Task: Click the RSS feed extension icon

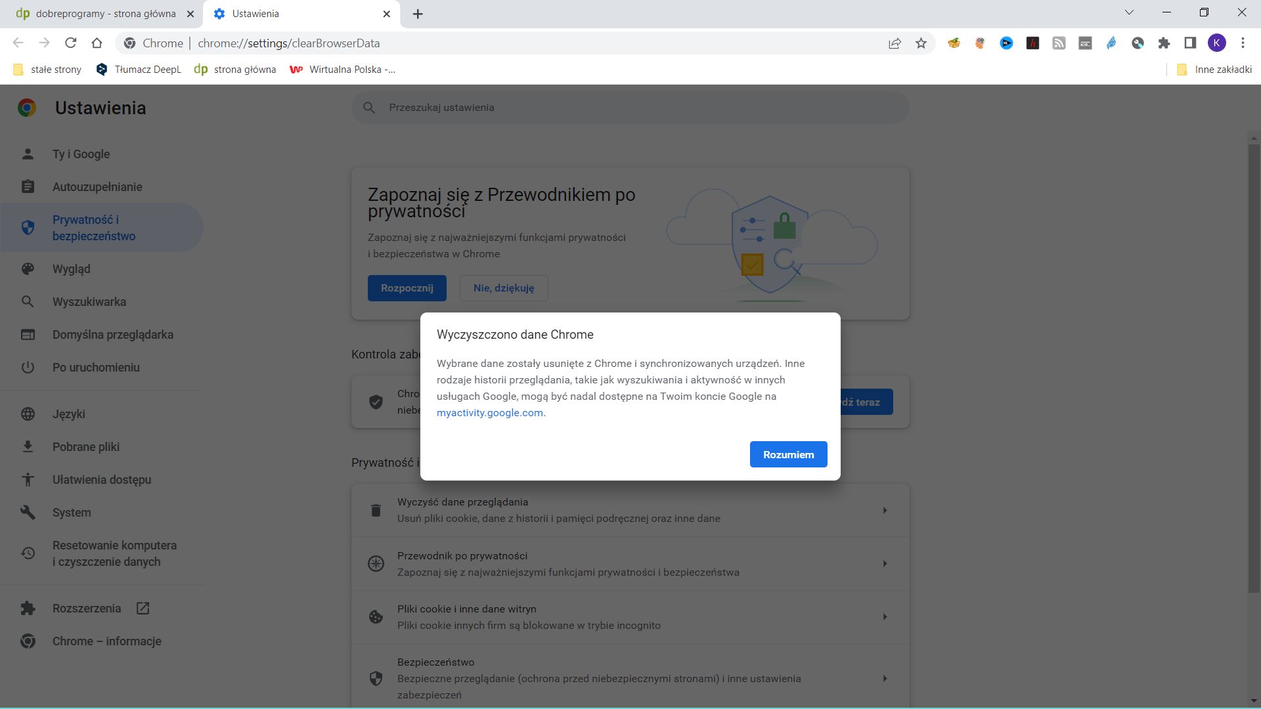Action: coord(1059,43)
